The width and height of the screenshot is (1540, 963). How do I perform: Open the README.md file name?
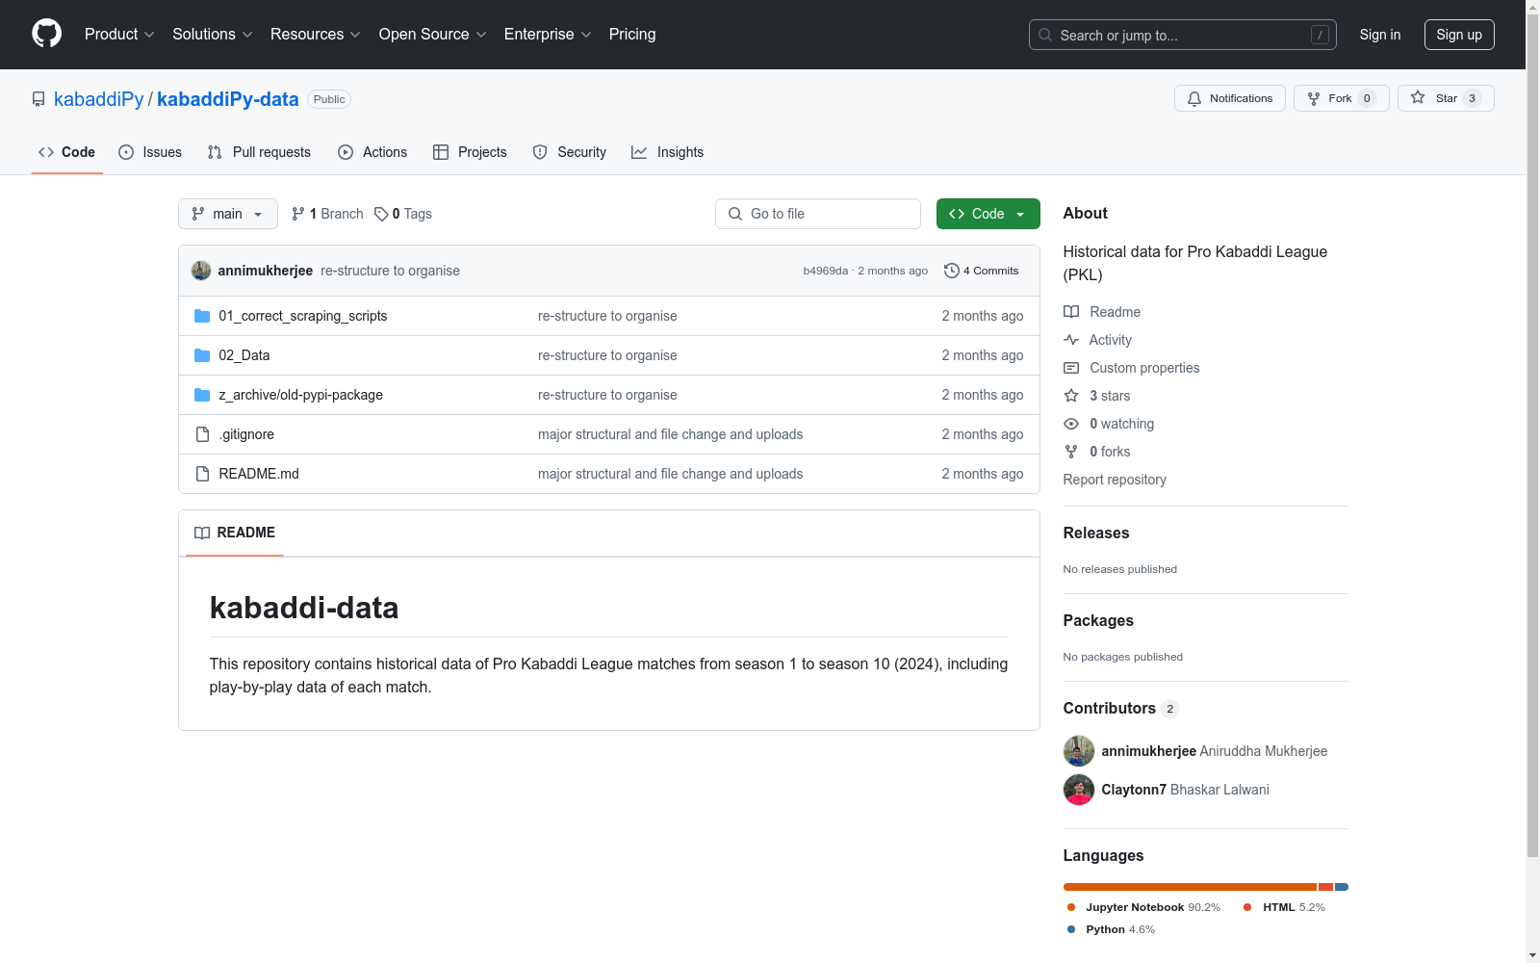[x=259, y=474]
